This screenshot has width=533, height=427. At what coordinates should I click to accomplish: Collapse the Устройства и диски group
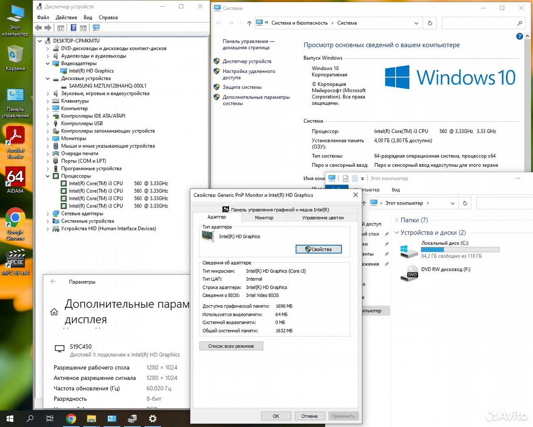[x=396, y=233]
